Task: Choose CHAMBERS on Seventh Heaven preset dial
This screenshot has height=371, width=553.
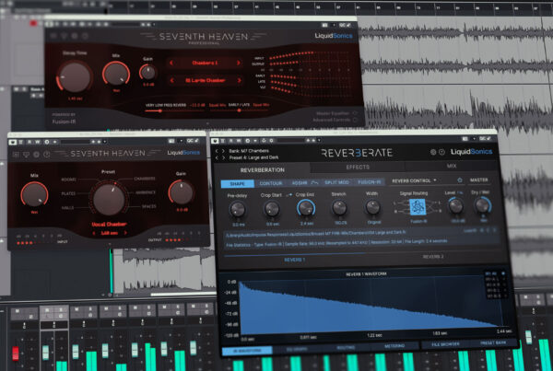Action: [145, 179]
